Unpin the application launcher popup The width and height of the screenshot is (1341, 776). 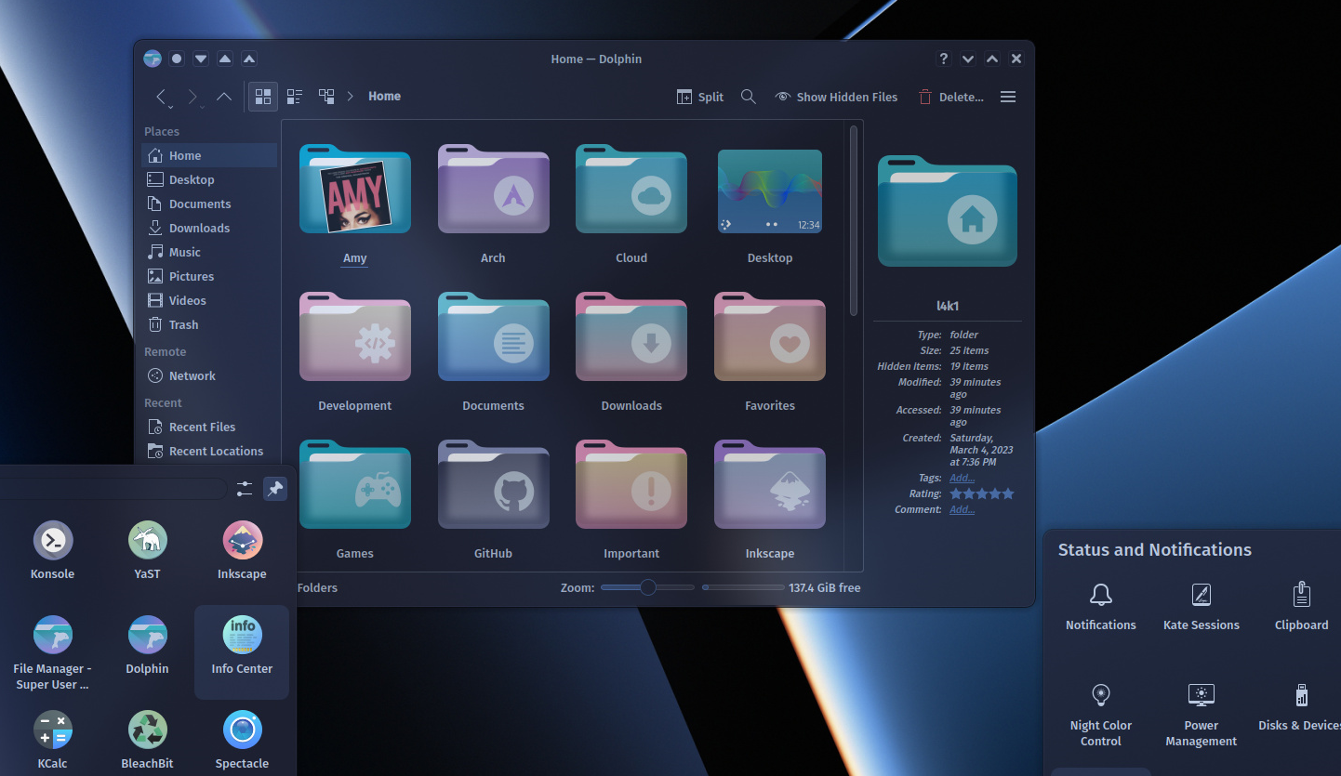(275, 488)
